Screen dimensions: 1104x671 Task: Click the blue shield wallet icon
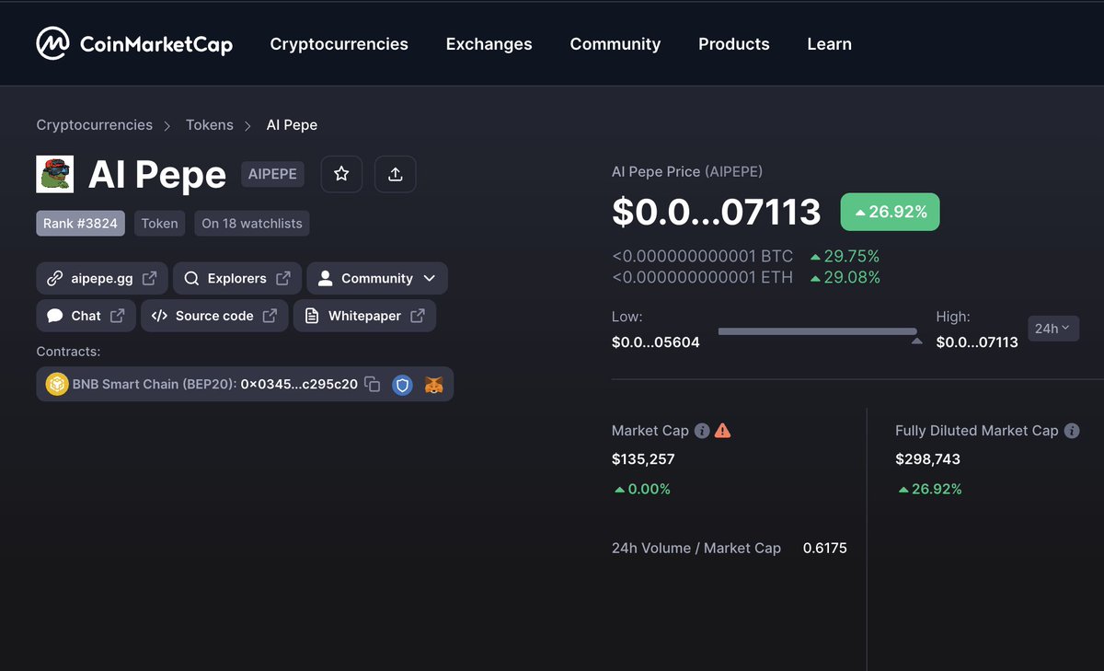402,385
